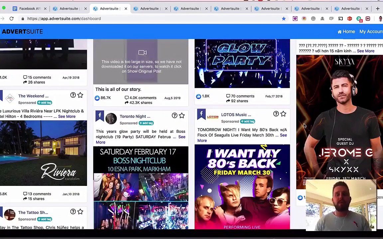Click the comment icon beside 13 comments

pos(25,194)
